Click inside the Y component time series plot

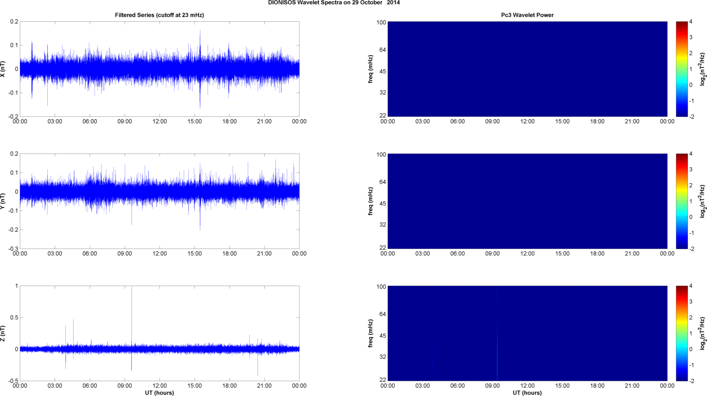point(159,201)
